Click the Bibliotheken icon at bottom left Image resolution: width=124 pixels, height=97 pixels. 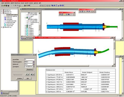click(5, 93)
